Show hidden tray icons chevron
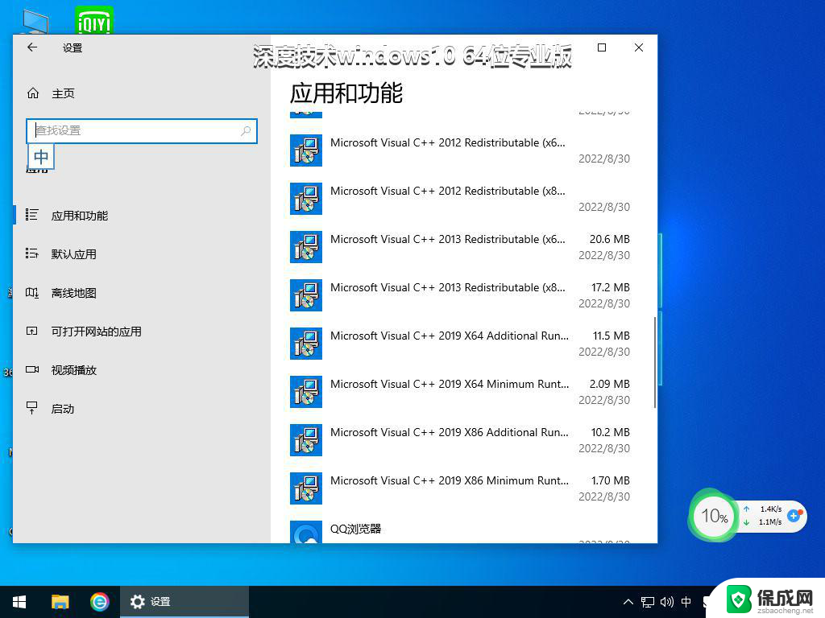The height and width of the screenshot is (618, 825). [628, 602]
